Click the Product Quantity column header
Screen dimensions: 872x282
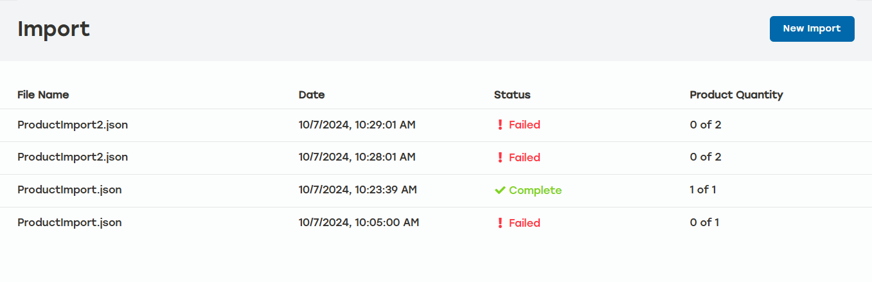736,95
